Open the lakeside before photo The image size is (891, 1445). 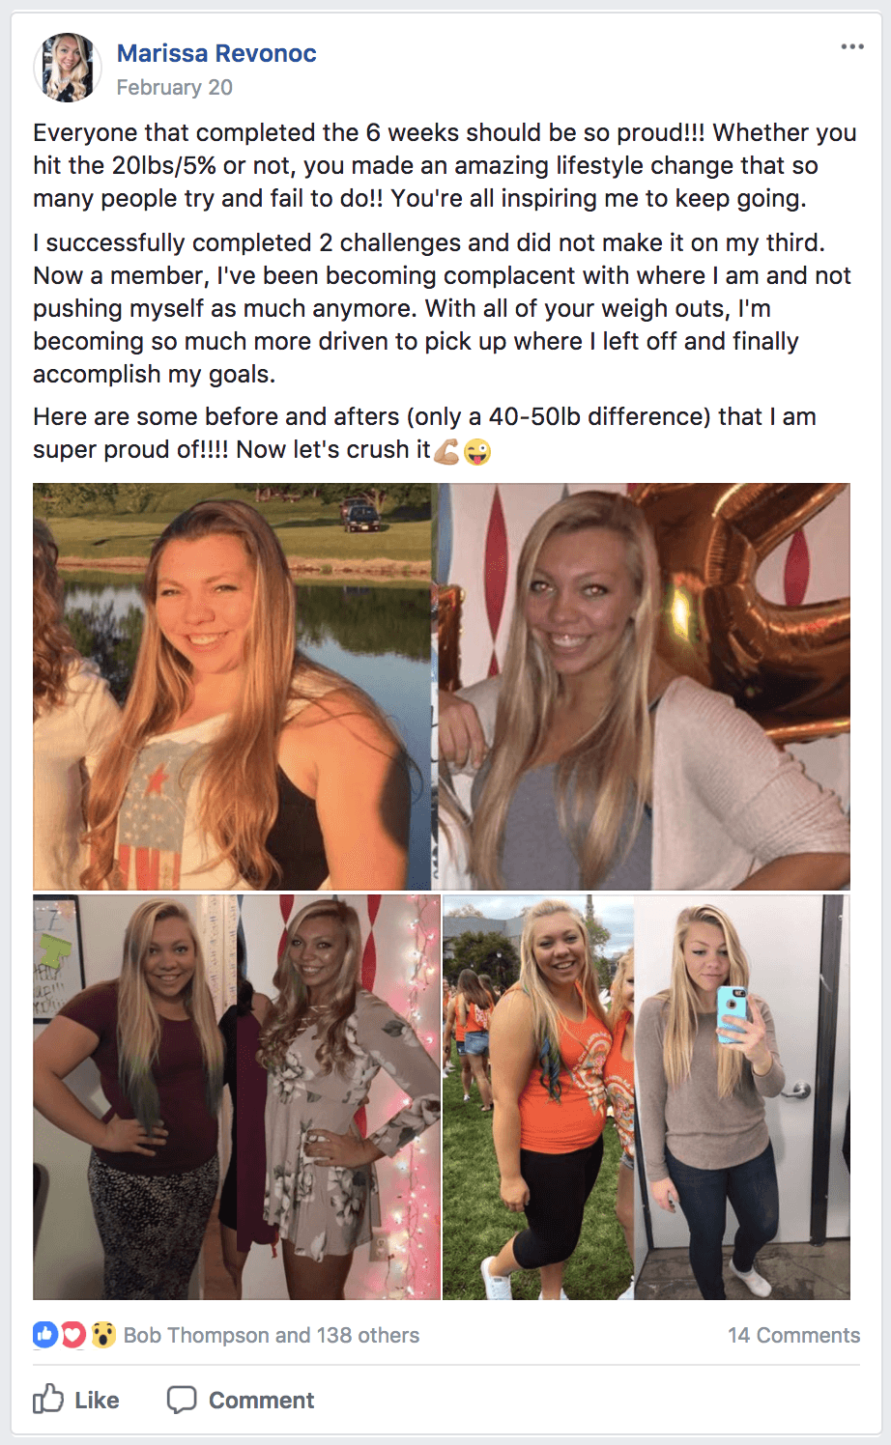[x=232, y=686]
